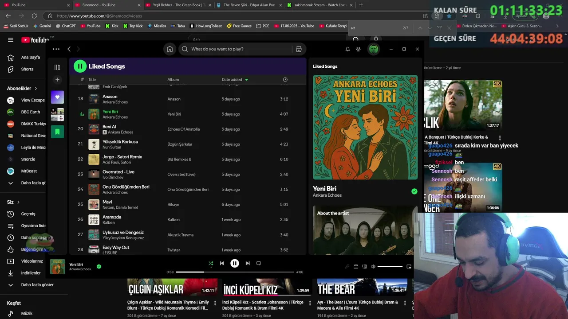
Task: Switch to 'sakinmoruk Stream' Kick tab
Action: pyautogui.click(x=320, y=5)
